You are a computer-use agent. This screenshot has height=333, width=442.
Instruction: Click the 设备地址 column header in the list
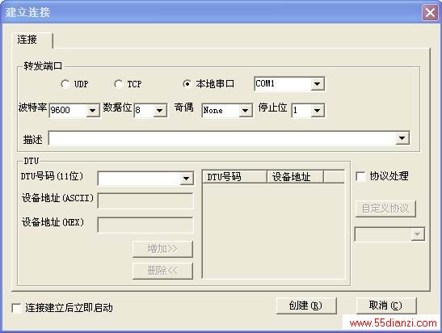[295, 177]
